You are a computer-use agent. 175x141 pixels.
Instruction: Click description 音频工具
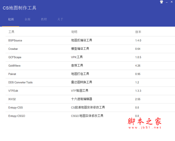coord(77,65)
